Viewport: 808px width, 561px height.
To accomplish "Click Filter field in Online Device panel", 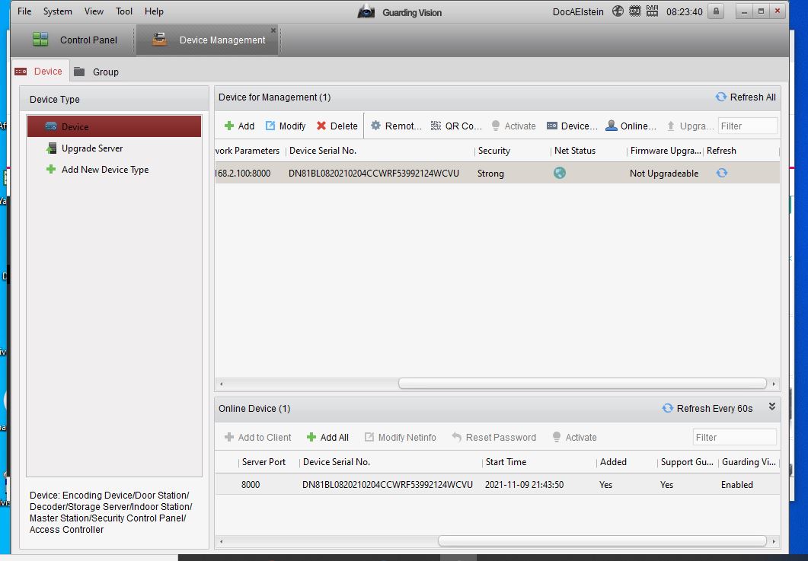I will tap(734, 437).
